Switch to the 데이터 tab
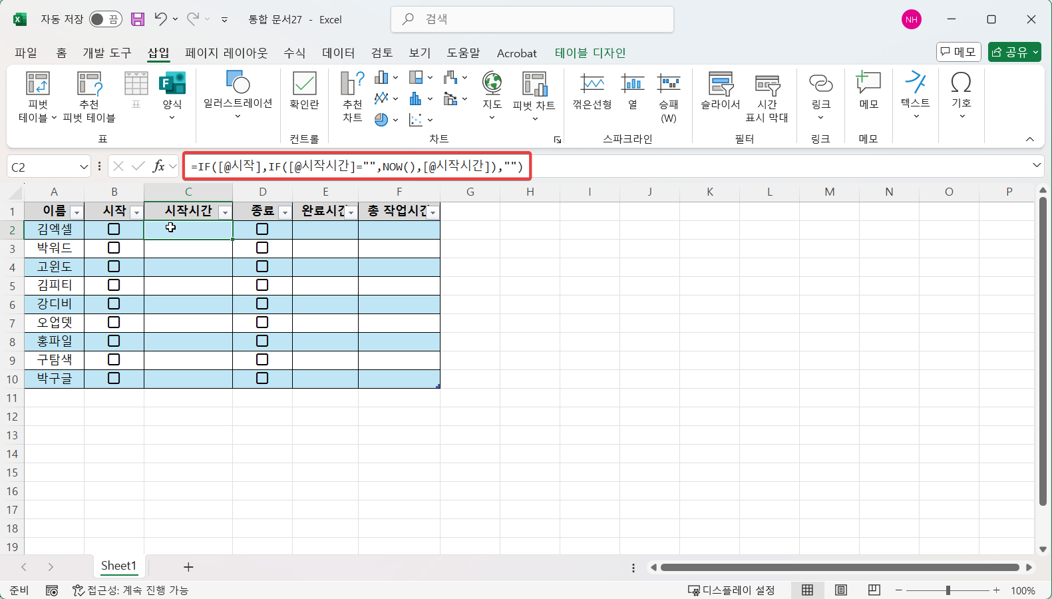This screenshot has height=599, width=1052. coord(338,53)
